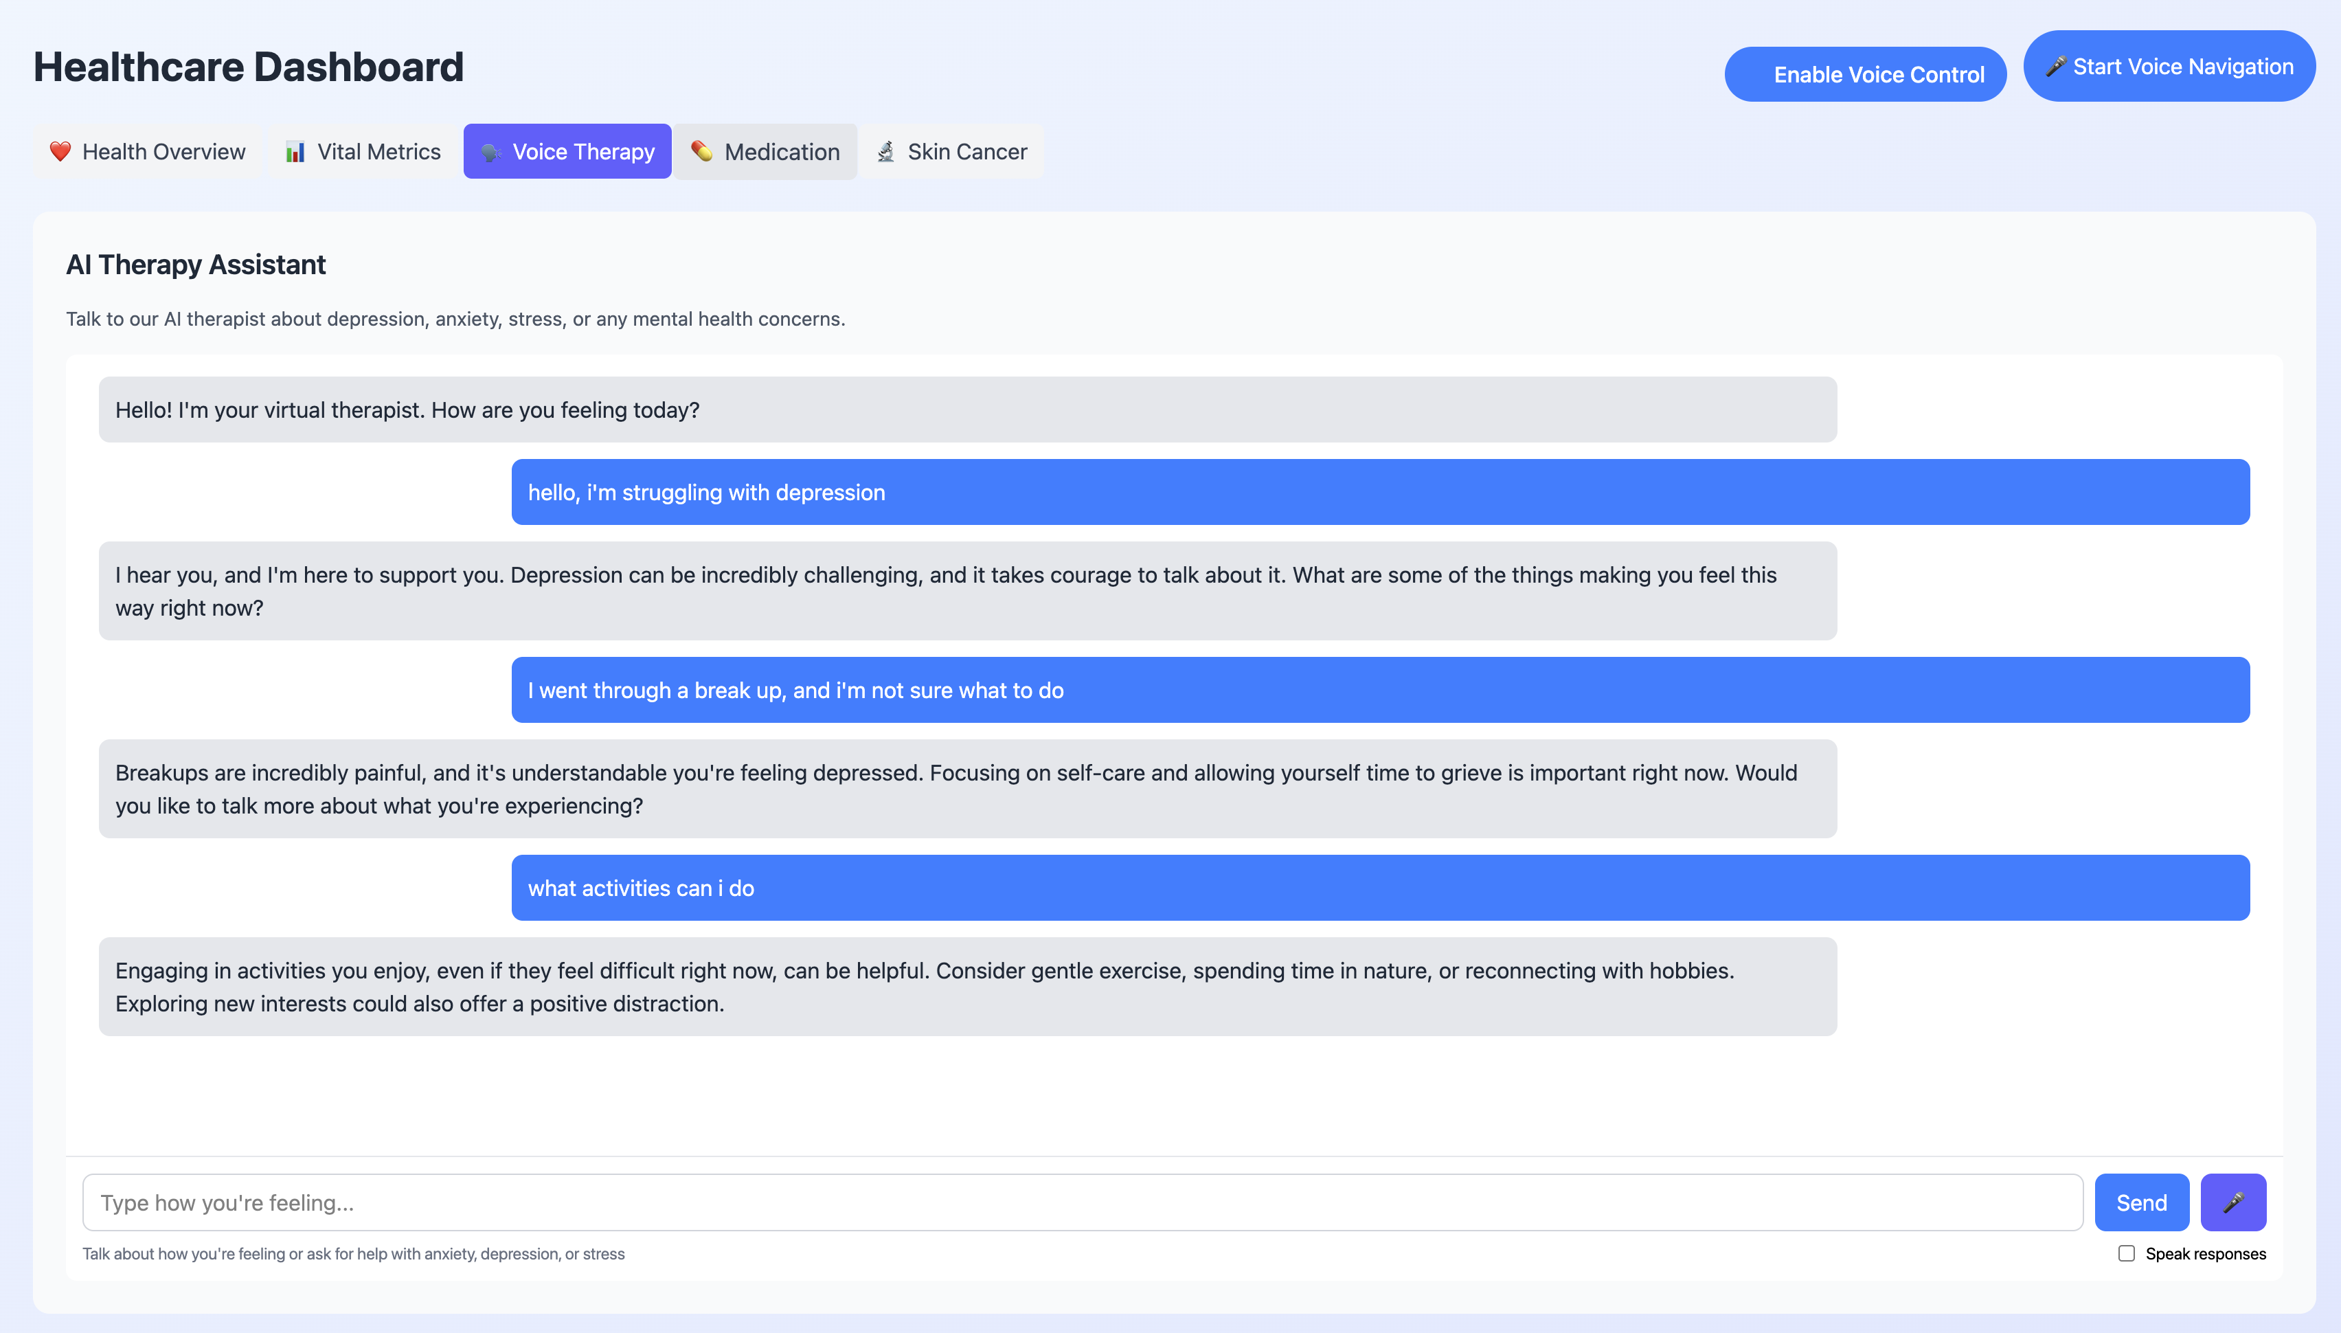This screenshot has height=1333, width=2341.
Task: Click the bar chart icon on Vital Metrics
Action: (x=295, y=152)
